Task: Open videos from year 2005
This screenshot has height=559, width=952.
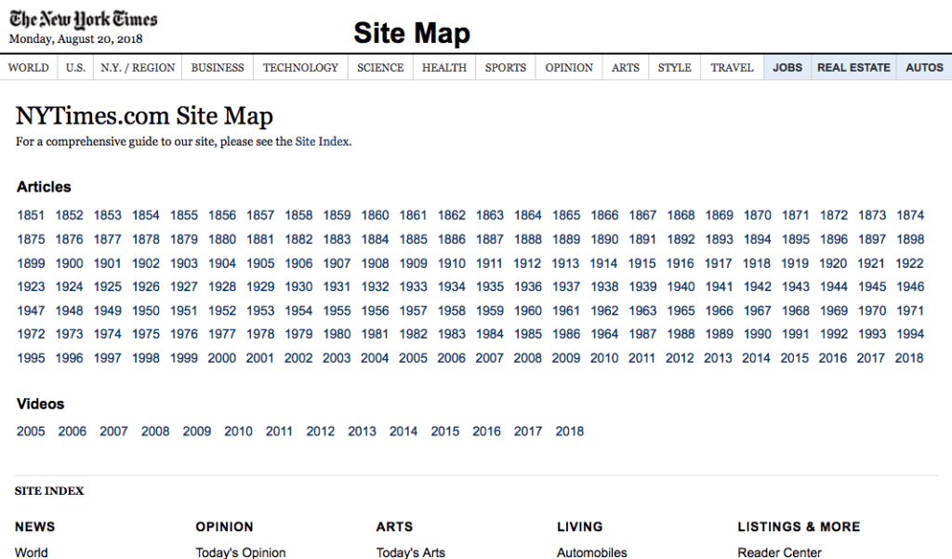Action: coord(31,432)
